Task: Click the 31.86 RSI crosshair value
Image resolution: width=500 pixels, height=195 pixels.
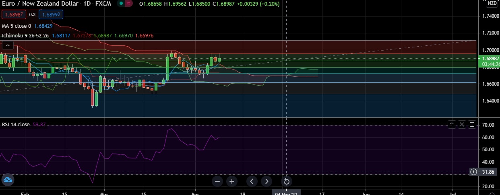Action: [489, 172]
